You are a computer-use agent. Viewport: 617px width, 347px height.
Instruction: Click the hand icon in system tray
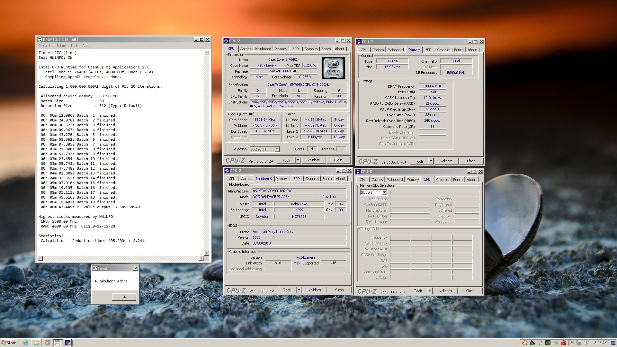tap(525, 343)
